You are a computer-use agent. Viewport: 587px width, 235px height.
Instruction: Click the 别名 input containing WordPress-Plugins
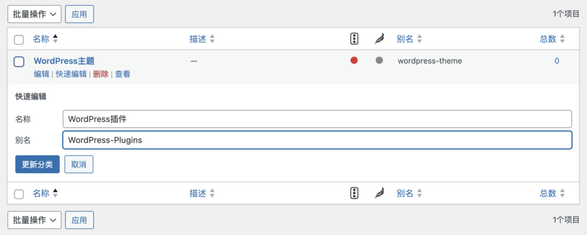[x=317, y=140]
